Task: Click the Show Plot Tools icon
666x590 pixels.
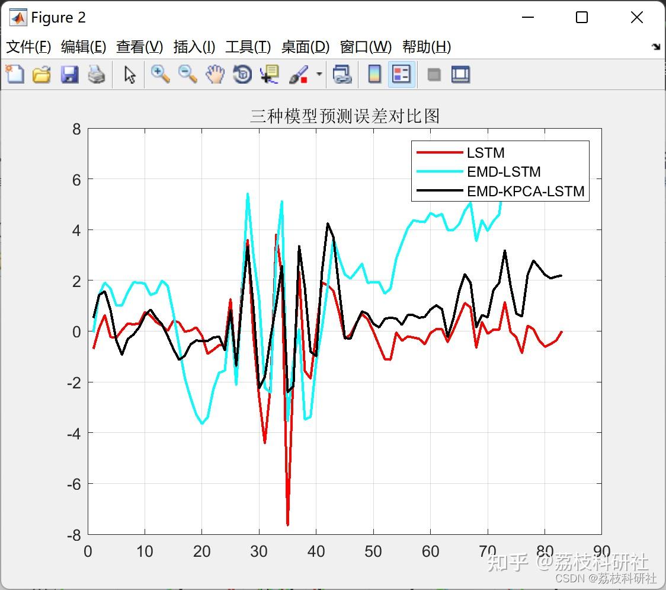Action: 460,74
